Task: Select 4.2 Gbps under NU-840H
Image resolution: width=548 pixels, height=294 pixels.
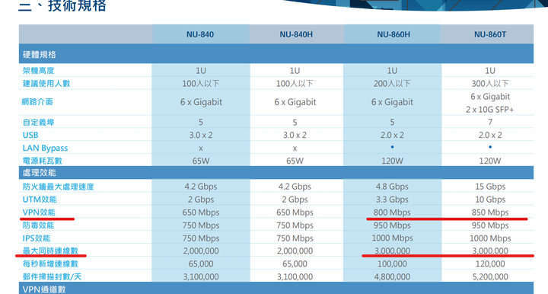Action: pos(295,187)
